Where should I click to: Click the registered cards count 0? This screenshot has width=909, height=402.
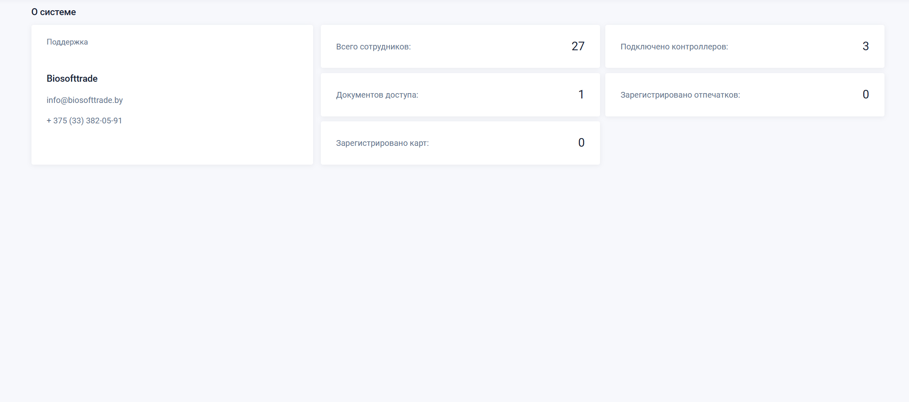click(x=581, y=143)
